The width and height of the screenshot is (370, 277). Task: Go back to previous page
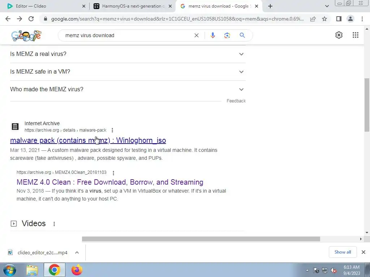coord(8,19)
